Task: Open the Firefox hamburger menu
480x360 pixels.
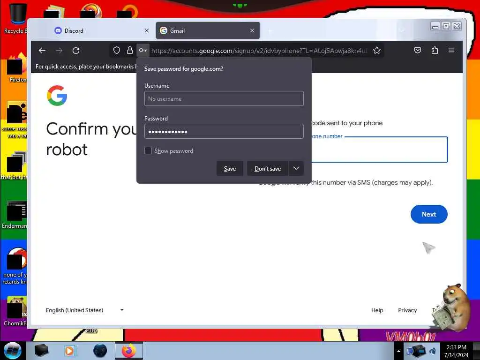Action: (x=451, y=50)
